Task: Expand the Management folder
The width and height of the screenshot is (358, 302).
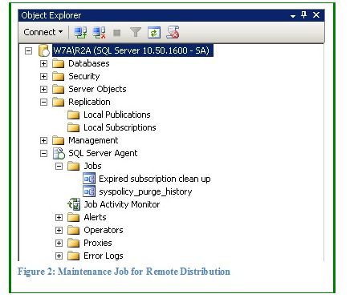Action: (x=43, y=140)
